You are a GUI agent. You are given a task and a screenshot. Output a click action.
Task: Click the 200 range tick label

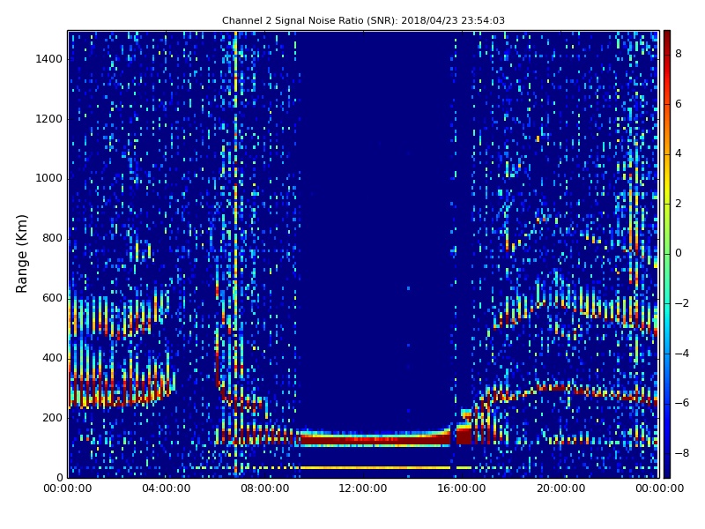[x=52, y=417]
